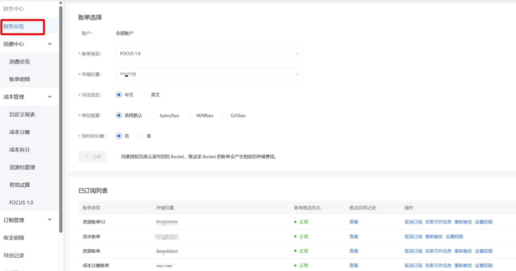The width and height of the screenshot is (516, 271).
Task: Click 成本分摊账单 bill type cell
Action: (96, 265)
